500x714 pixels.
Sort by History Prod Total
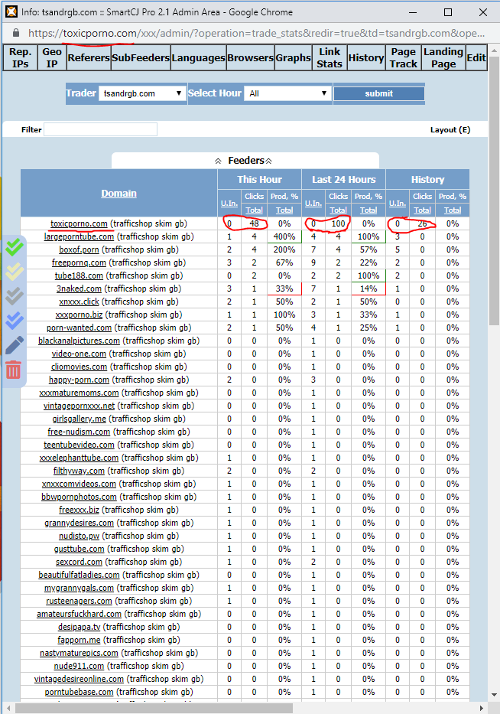click(x=453, y=210)
